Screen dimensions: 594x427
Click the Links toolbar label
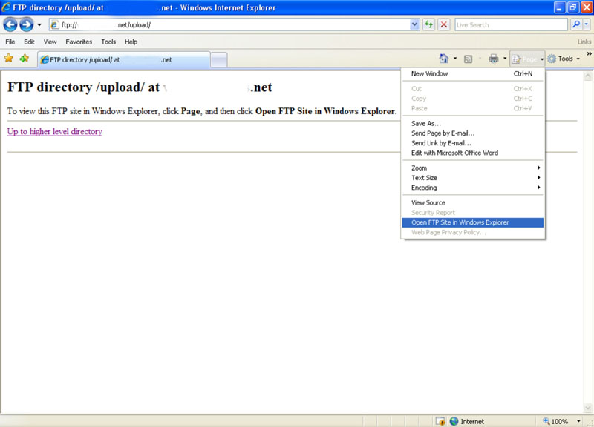(x=584, y=42)
